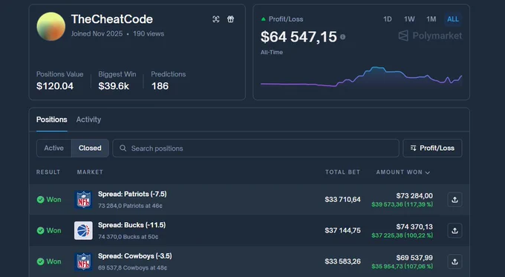Image resolution: width=505 pixels, height=277 pixels.
Task: Share the Cowboys (-3.5) position
Action: pos(454,261)
